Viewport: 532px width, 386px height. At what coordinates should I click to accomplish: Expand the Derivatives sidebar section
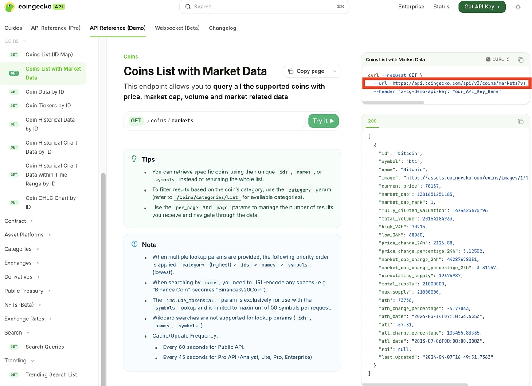pos(39,277)
